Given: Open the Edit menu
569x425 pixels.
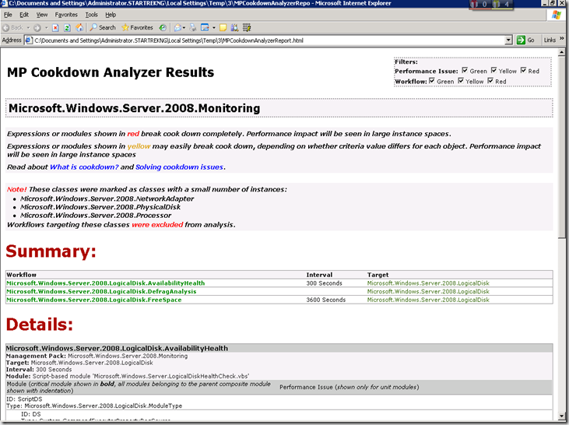Looking at the screenshot, I should [24, 15].
